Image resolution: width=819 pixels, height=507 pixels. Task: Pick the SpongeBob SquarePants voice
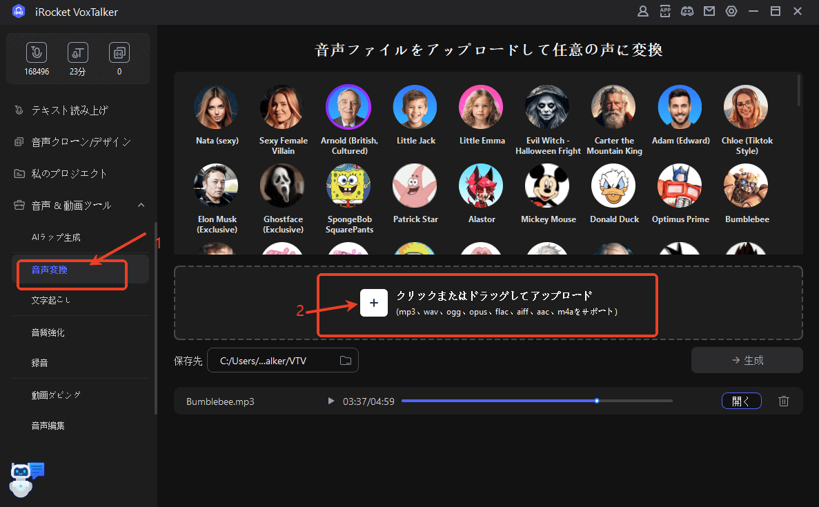pyautogui.click(x=348, y=186)
